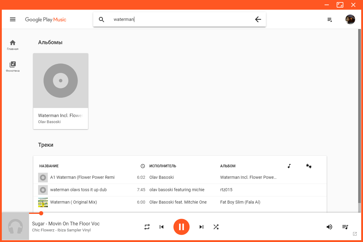The height and width of the screenshot is (242, 363).
Task: Click artist Olav Basoski in first track row
Action: [162, 177]
